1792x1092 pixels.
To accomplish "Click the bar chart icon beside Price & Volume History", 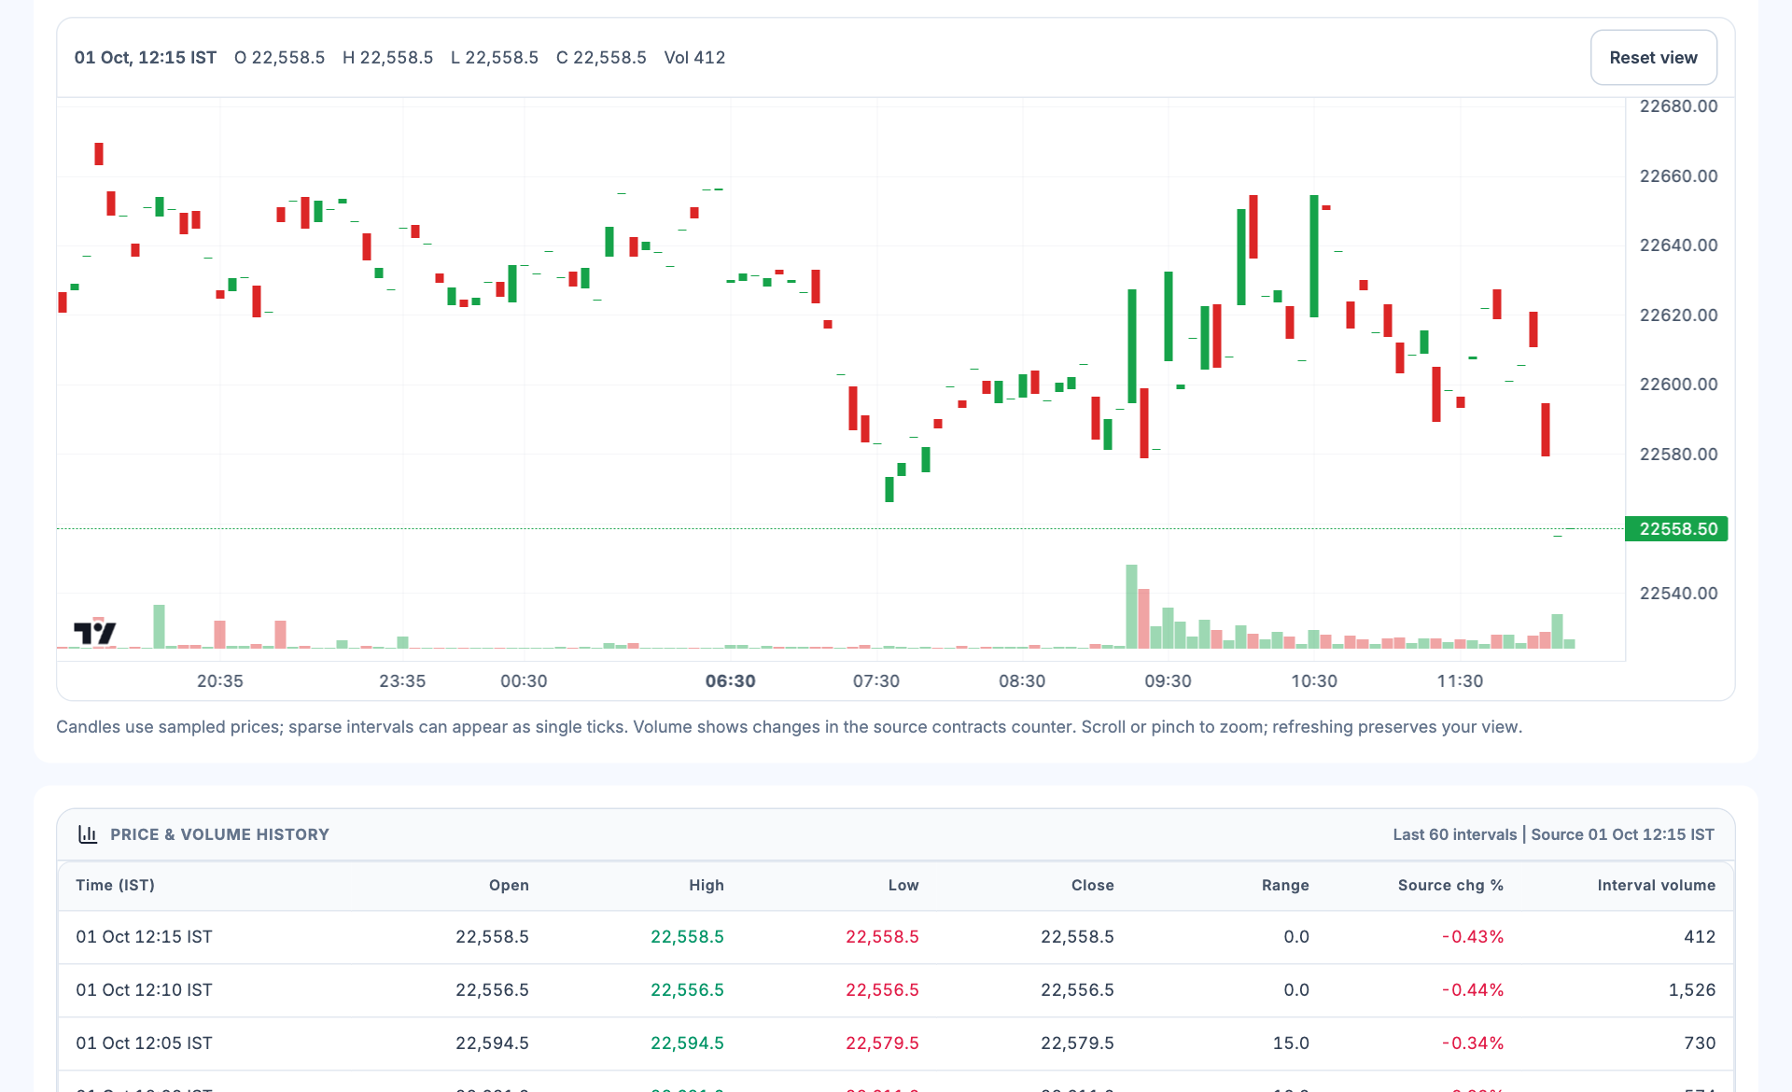I will pos(88,834).
